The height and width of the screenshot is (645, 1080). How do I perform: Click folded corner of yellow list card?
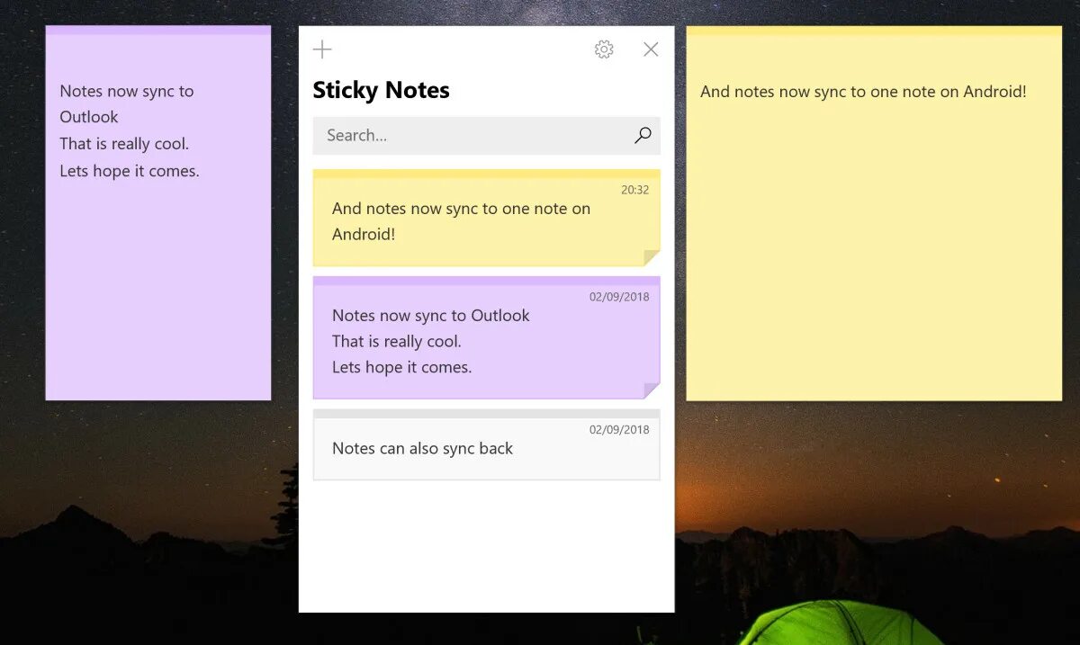point(652,258)
